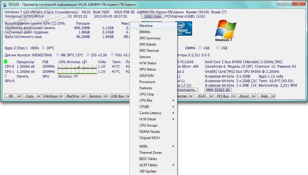This screenshot has width=308, height=175.
Task: Expand the CPUID submenu
Action: [173, 107]
